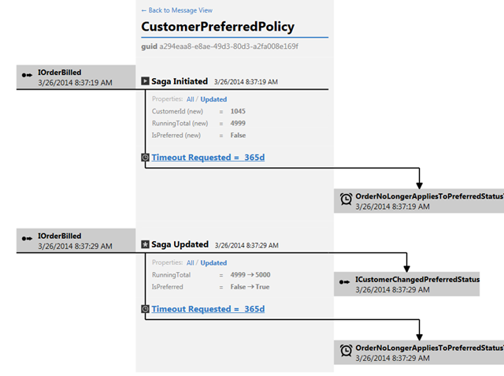Screen dimensions: 504x376
Task: Click the Saga Initiated play icon
Action: (x=145, y=81)
